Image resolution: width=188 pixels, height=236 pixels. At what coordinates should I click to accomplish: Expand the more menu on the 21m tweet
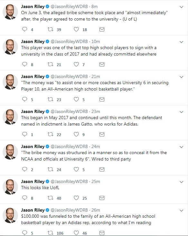click(181, 77)
